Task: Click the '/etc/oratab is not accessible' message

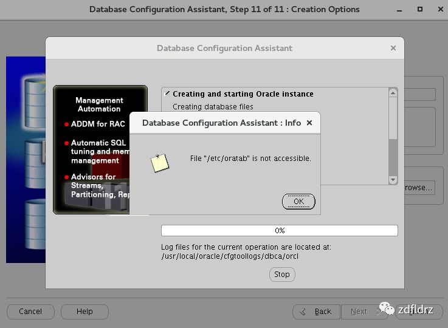Action: coord(250,159)
